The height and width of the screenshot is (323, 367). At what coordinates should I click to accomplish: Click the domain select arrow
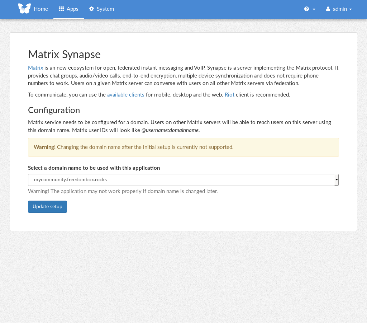tap(337, 180)
